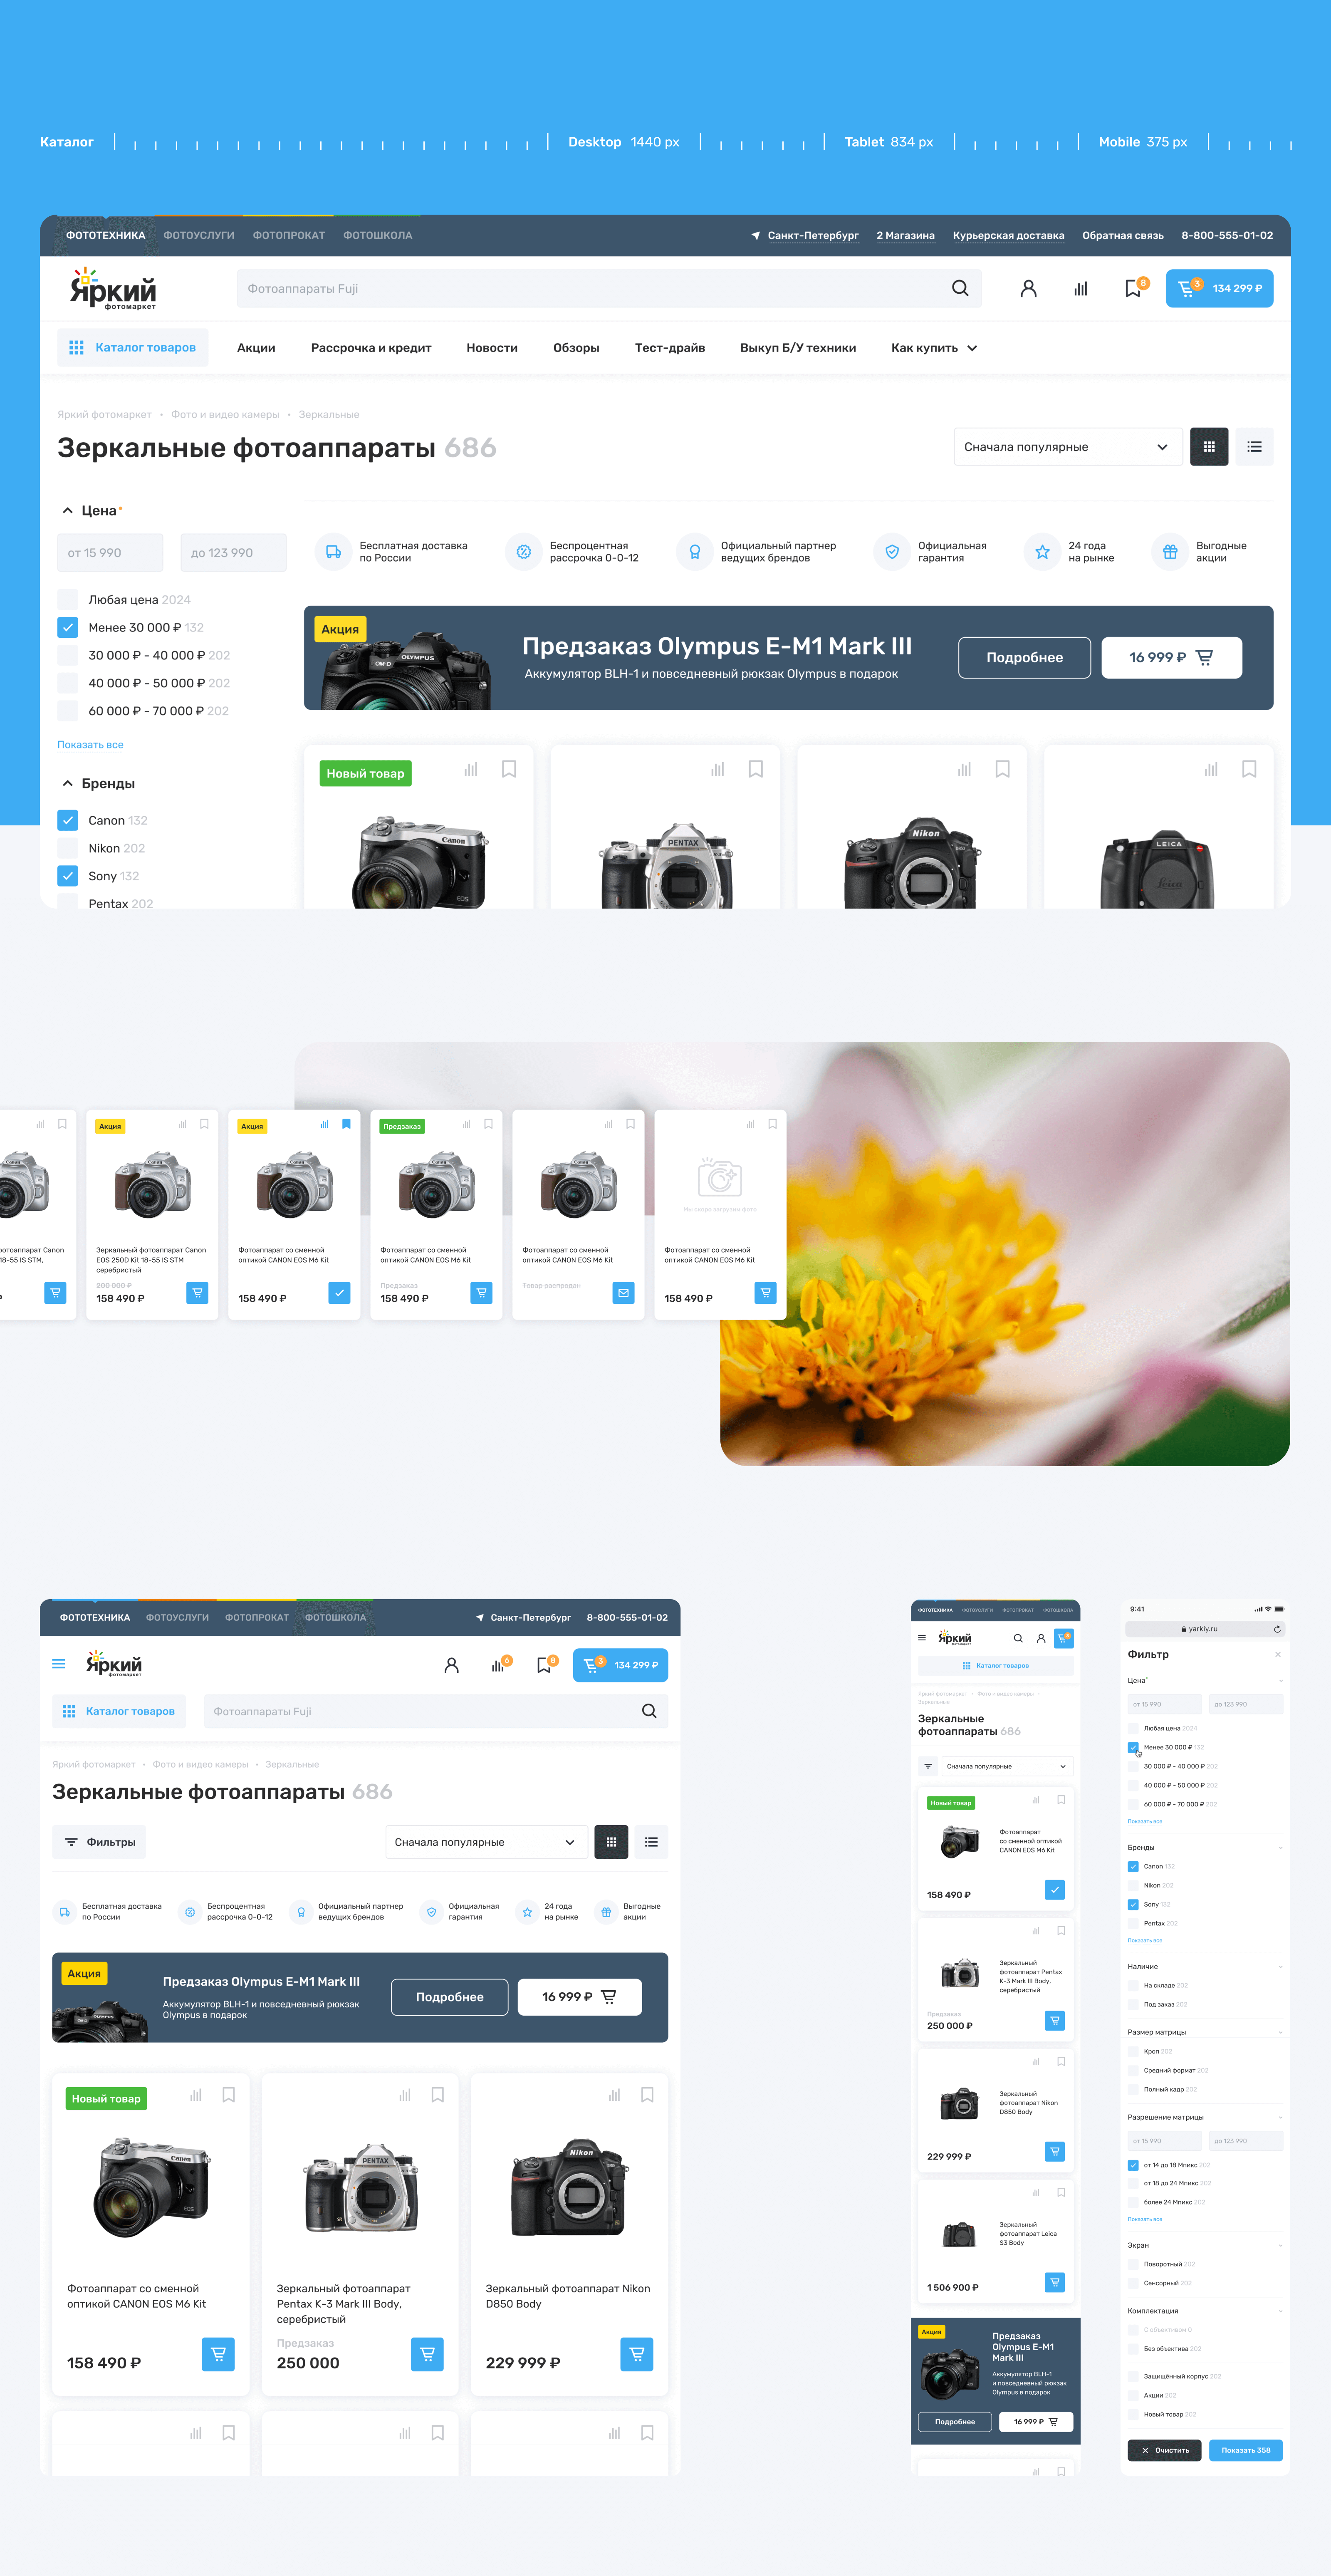Uncheck the 'Sony' brand checkbox

[x=68, y=876]
